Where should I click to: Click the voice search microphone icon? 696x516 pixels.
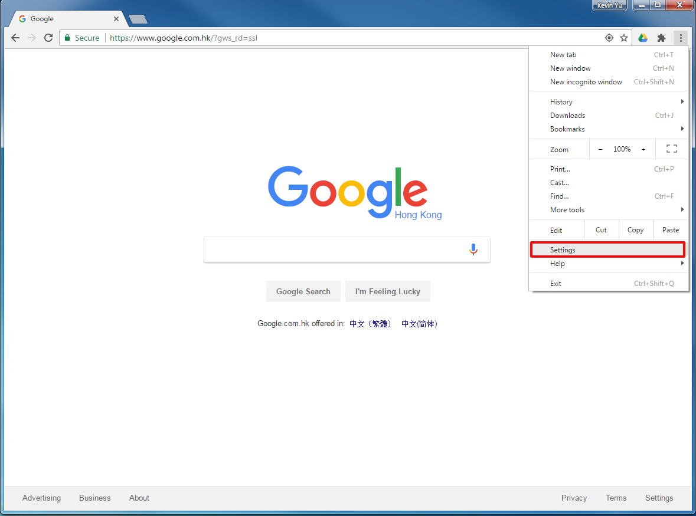pos(473,249)
